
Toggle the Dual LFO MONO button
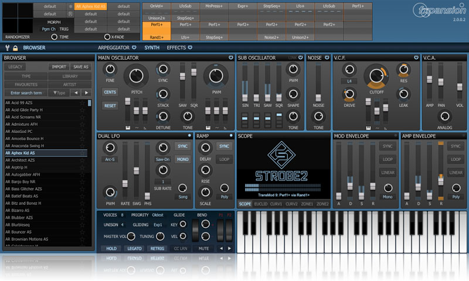[182, 159]
